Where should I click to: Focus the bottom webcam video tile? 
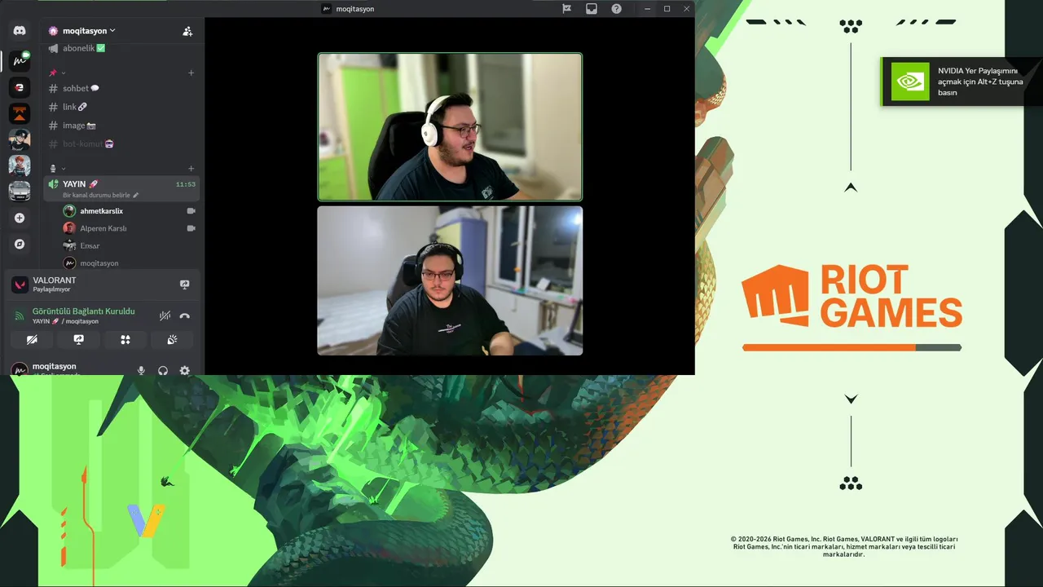click(x=450, y=280)
